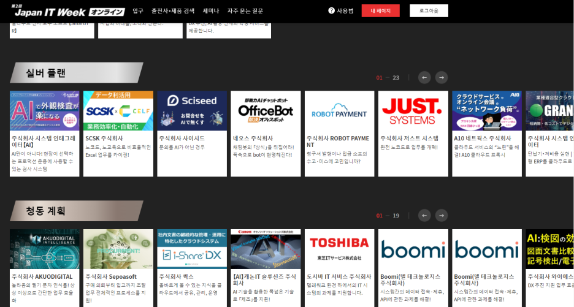Open 자주 묻는 질문 page
The image size is (574, 307).
245,11
